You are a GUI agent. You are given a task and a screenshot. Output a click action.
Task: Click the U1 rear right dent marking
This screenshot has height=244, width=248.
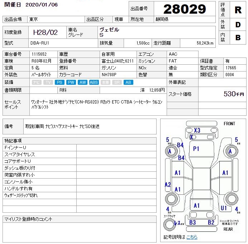(x=224, y=208)
